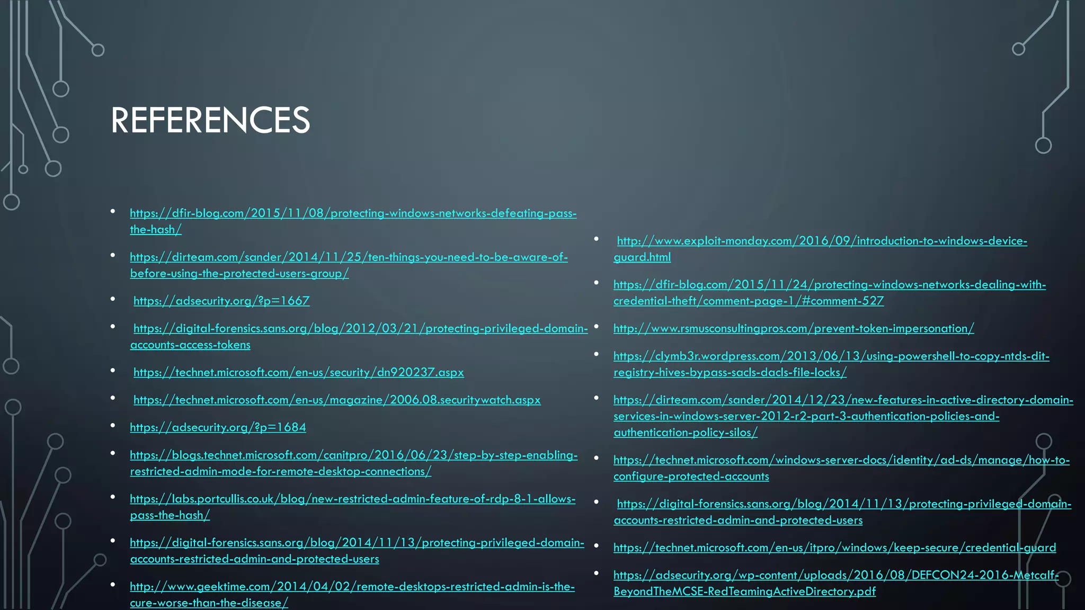Click the REFERENCES slide title
This screenshot has width=1085, height=610.
[210, 120]
